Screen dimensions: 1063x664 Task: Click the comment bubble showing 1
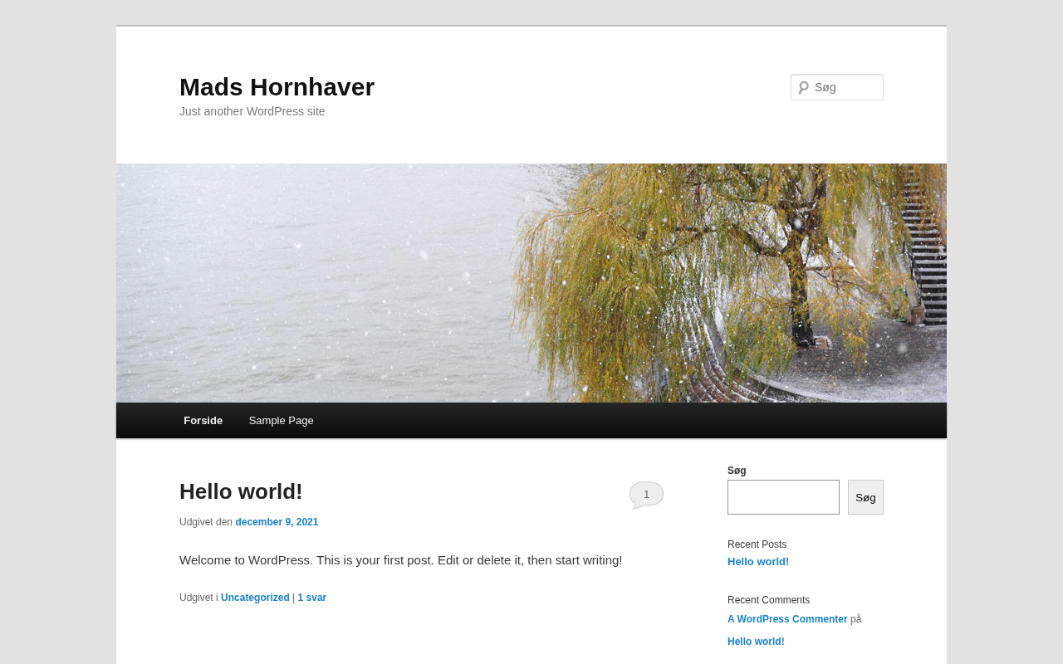[646, 495]
